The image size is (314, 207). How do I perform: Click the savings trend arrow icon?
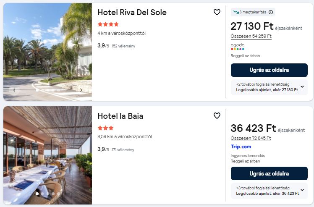click(x=236, y=12)
